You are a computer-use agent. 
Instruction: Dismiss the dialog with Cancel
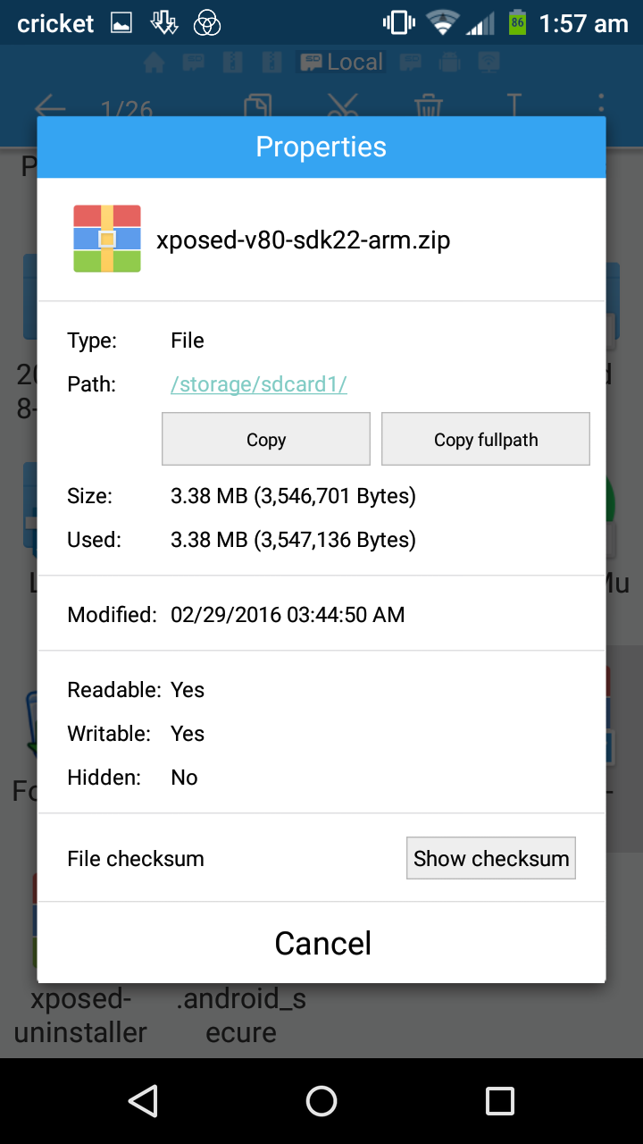pos(321,943)
